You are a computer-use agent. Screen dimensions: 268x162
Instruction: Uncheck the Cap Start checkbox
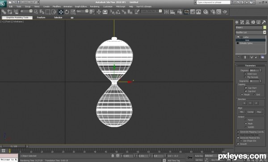[x=246, y=88]
